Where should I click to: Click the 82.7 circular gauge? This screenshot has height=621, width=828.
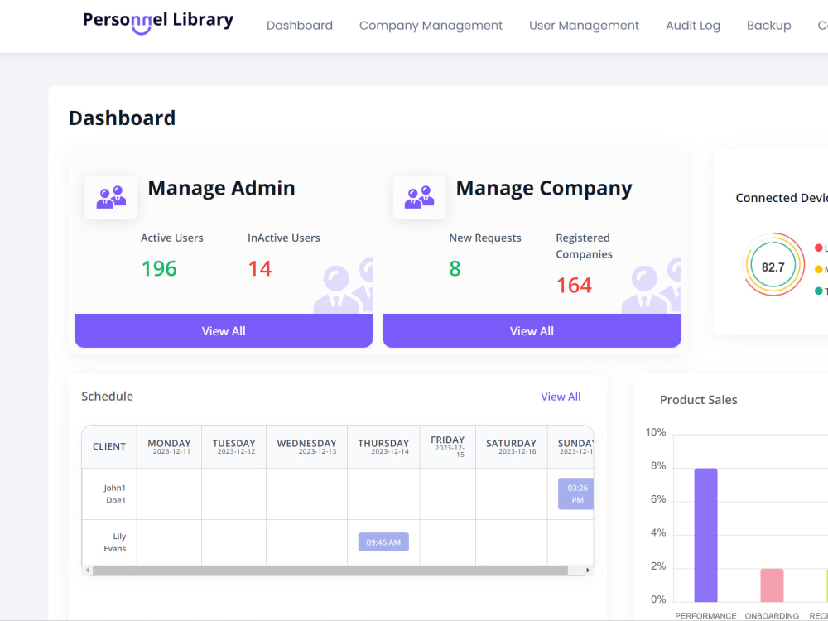[773, 267]
